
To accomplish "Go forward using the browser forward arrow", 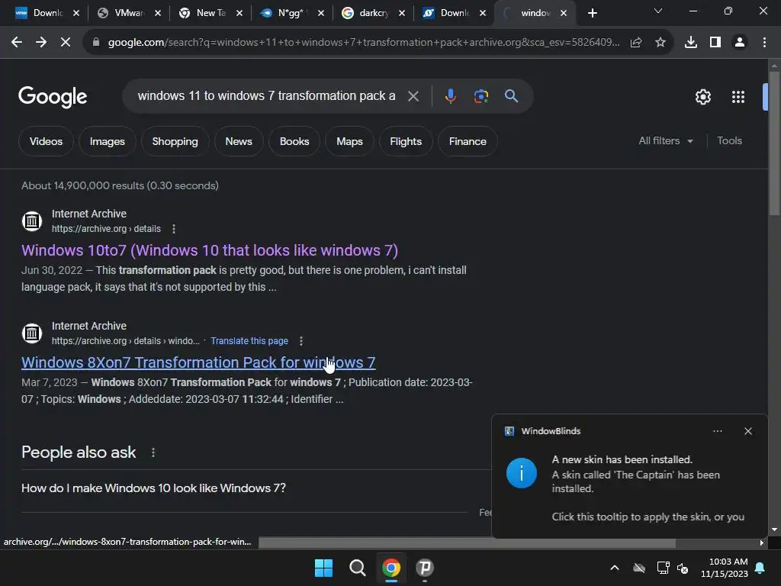I will point(41,43).
